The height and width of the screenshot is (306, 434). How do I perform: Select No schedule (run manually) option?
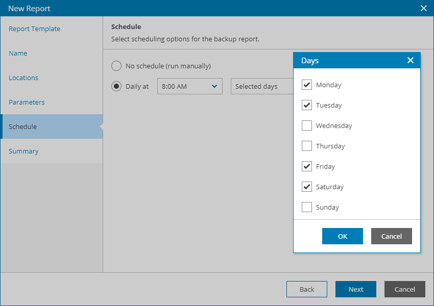[116, 66]
